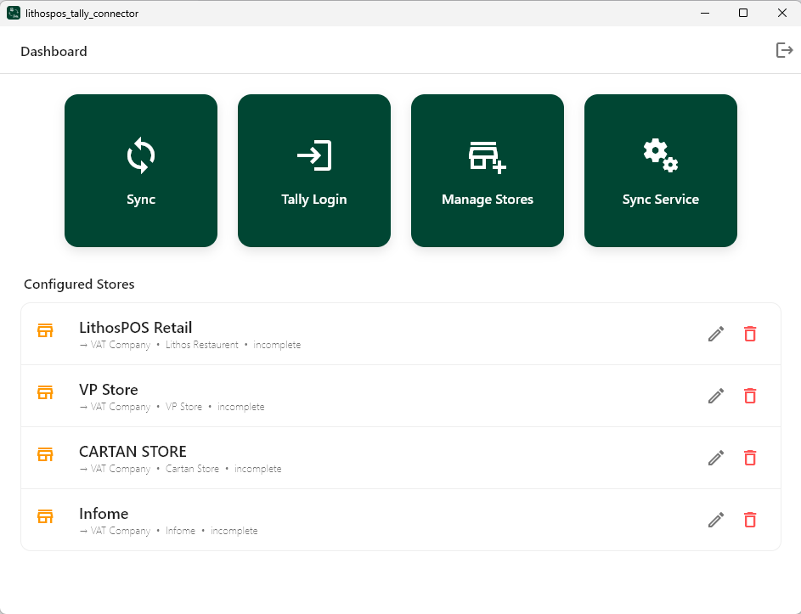Image resolution: width=801 pixels, height=614 pixels.
Task: Edit the LithosPOS Retail store
Action: [x=716, y=334]
